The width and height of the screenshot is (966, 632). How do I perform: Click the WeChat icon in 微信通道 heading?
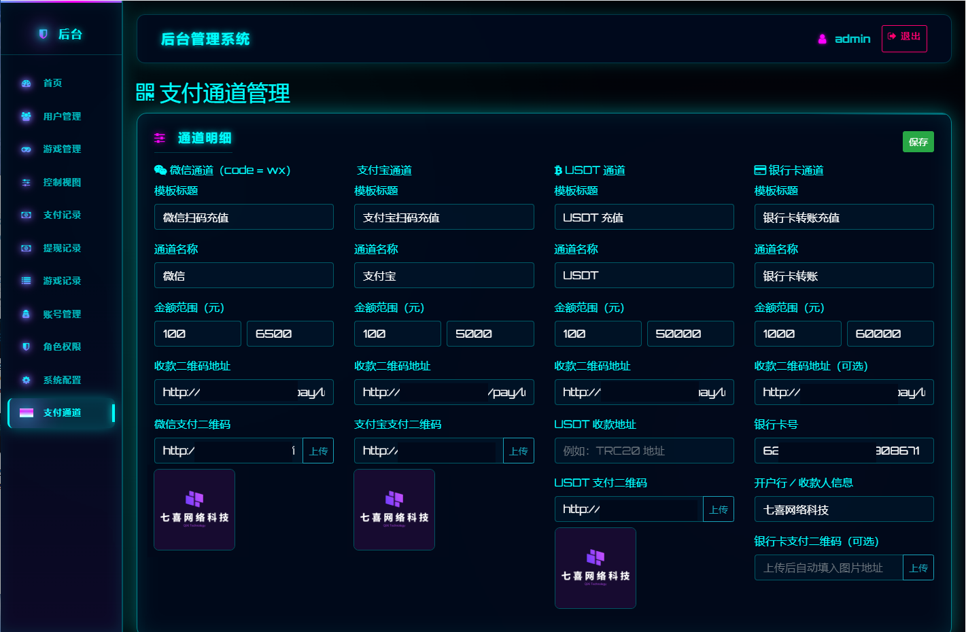coord(160,170)
